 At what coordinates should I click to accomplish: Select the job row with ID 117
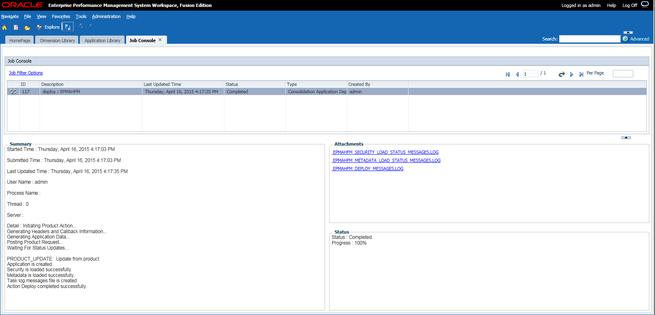(327, 92)
